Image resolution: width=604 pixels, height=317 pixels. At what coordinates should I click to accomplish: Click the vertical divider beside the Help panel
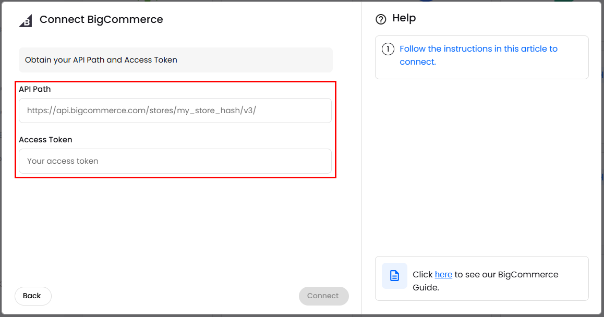click(x=361, y=156)
